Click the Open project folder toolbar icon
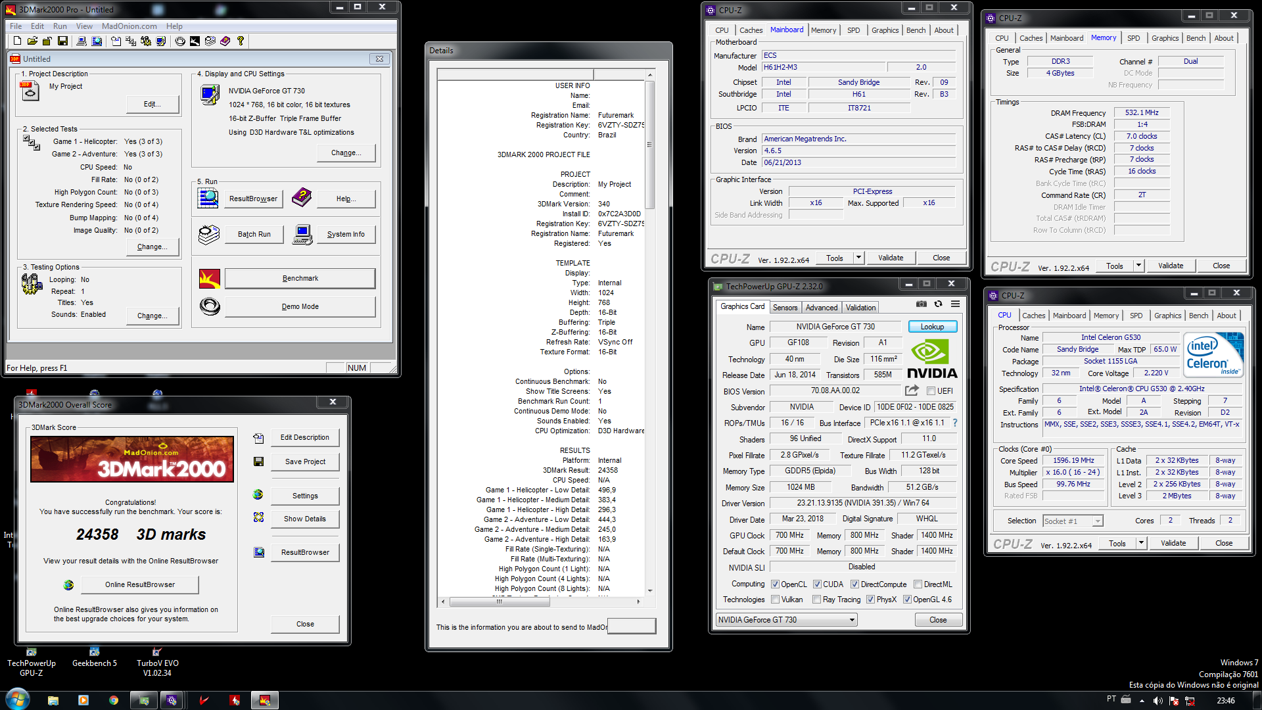Viewport: 1262px width, 710px height. click(x=32, y=41)
